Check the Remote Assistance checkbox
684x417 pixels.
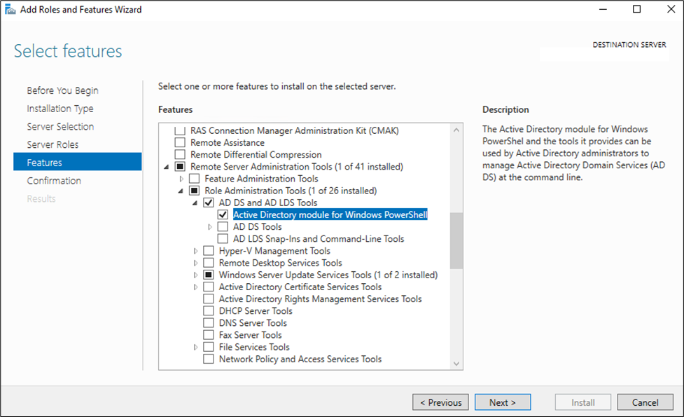pyautogui.click(x=180, y=142)
